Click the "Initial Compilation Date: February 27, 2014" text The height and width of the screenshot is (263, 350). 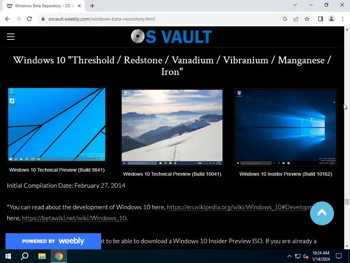coord(66,186)
